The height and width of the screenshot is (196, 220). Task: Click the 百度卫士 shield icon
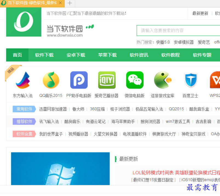[x=190, y=80]
